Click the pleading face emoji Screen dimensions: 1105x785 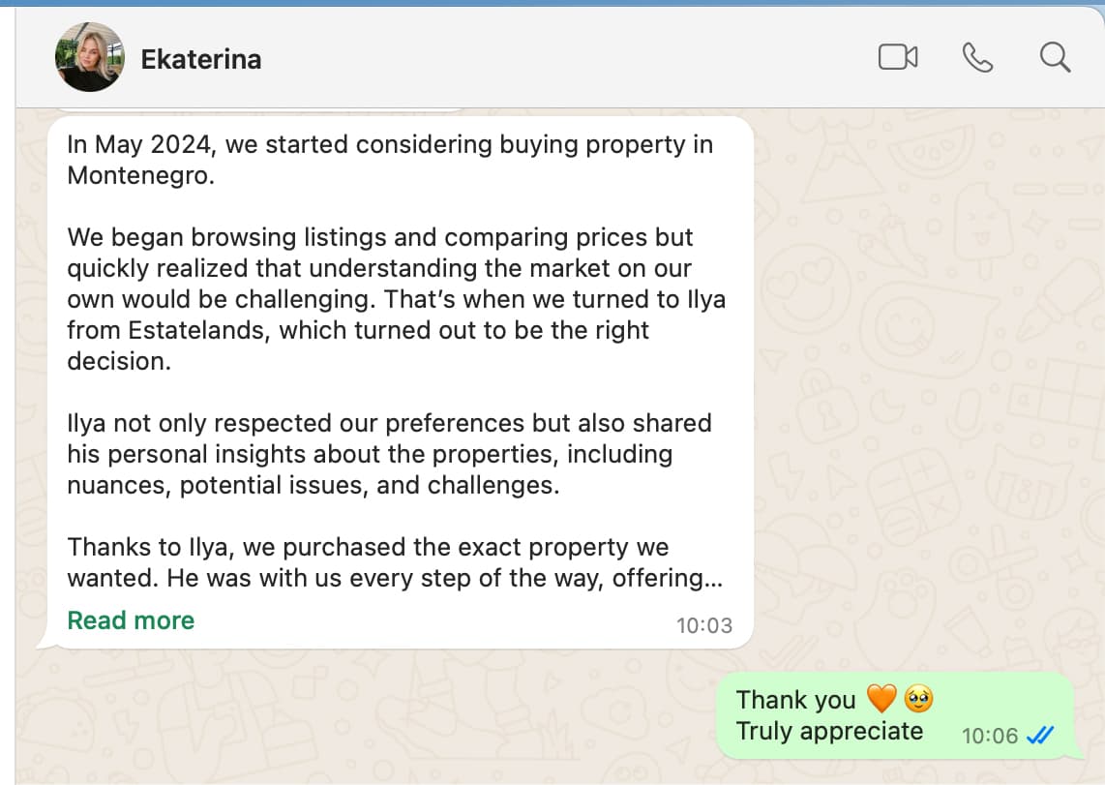(x=918, y=699)
